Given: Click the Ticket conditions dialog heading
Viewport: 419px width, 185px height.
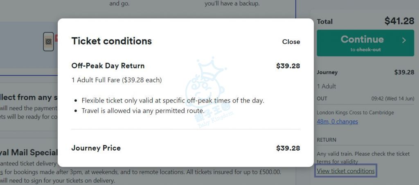Looking at the screenshot, I should click(x=111, y=41).
